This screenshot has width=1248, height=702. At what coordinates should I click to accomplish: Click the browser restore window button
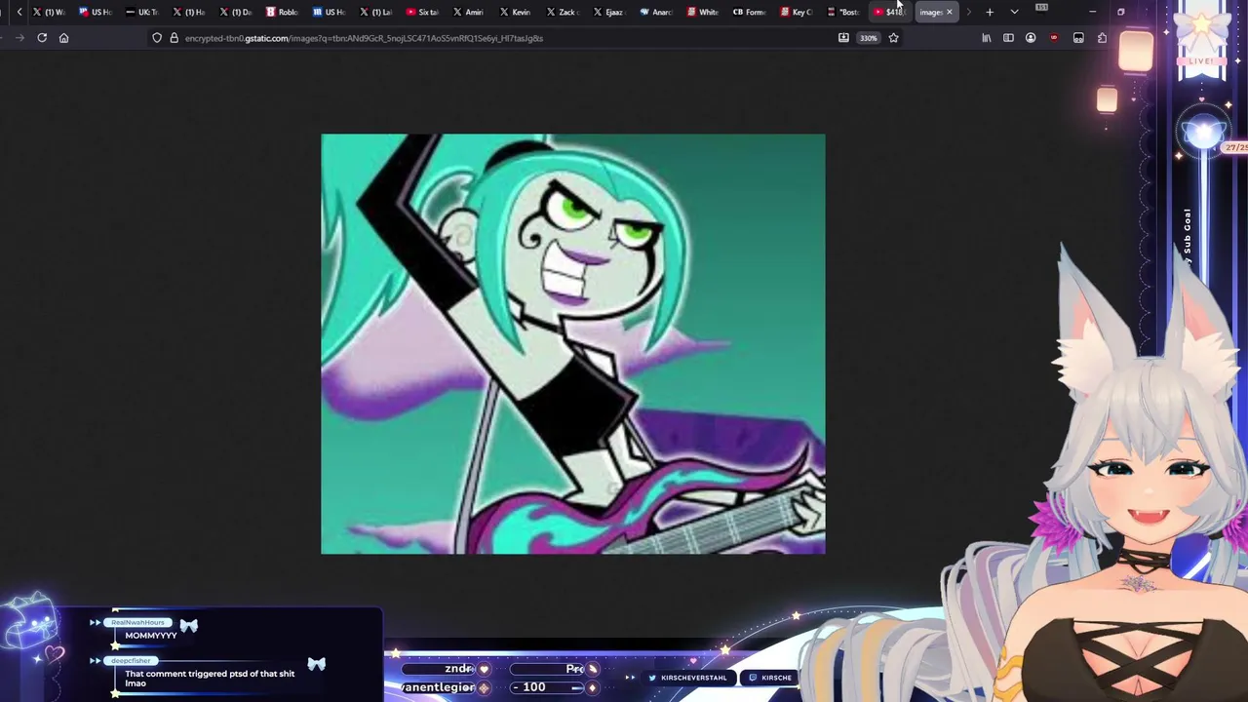click(1120, 12)
